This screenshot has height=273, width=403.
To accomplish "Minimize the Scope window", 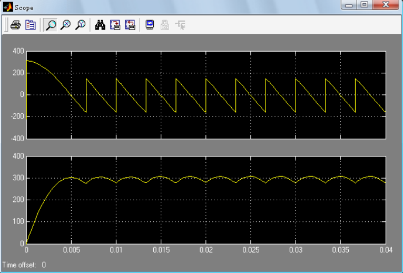I will pyautogui.click(x=349, y=5).
